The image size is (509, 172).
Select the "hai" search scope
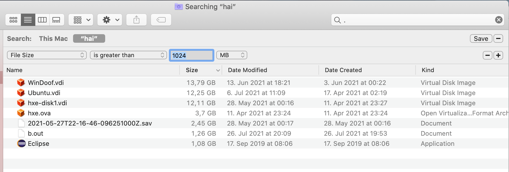pos(89,39)
